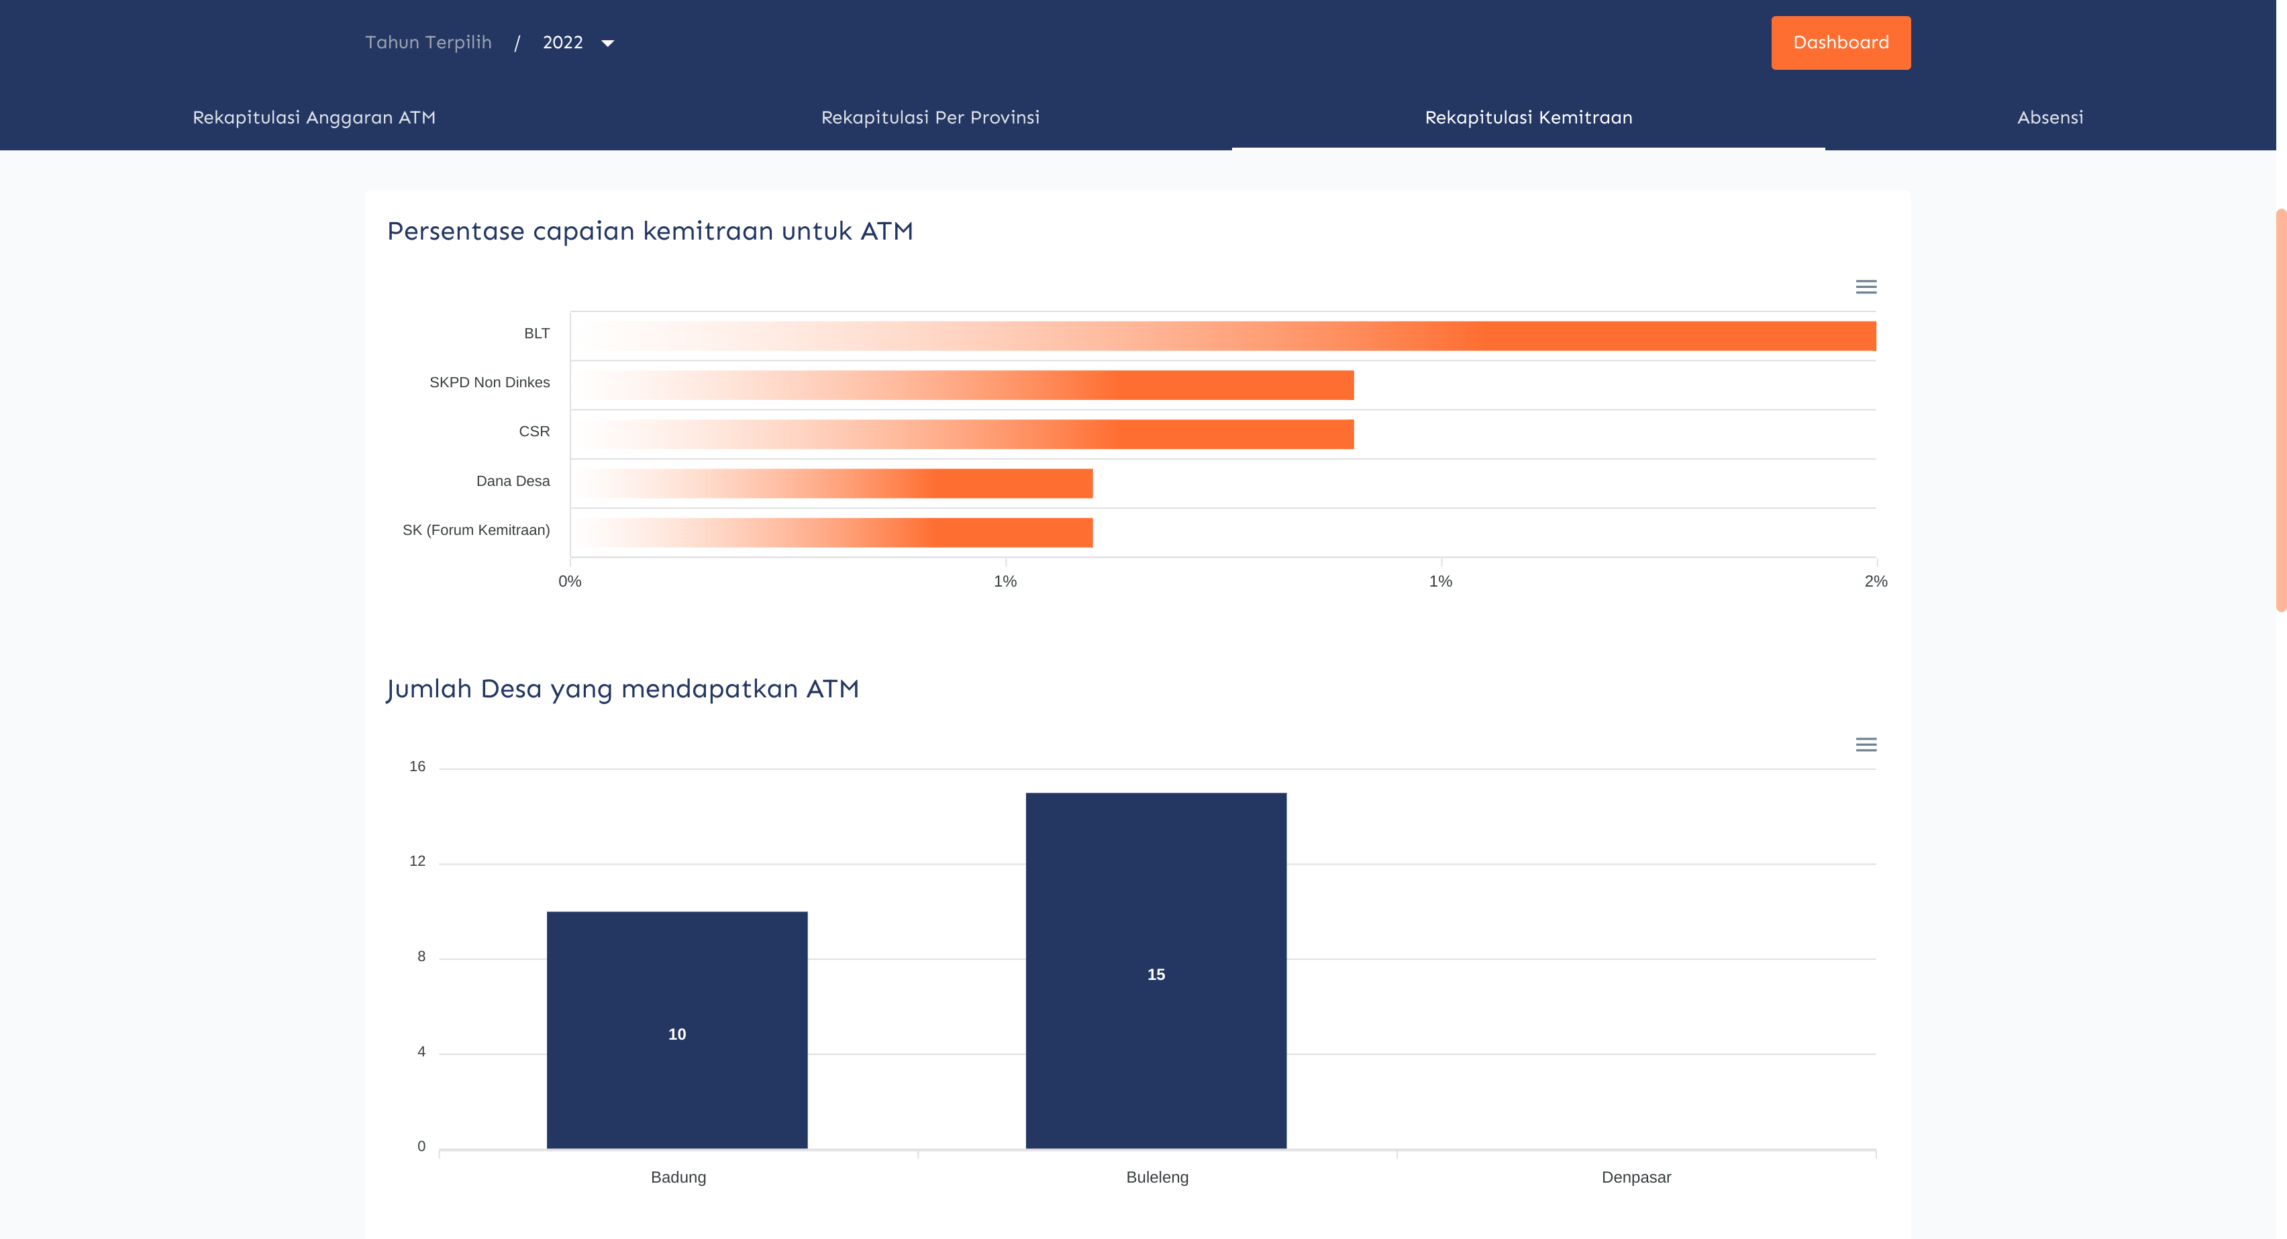The image size is (2287, 1239).
Task: Open the Rekapitulasi Kemitraan tab
Action: click(x=1528, y=117)
